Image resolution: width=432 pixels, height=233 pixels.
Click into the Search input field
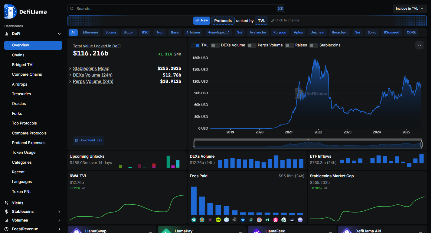tap(176, 9)
